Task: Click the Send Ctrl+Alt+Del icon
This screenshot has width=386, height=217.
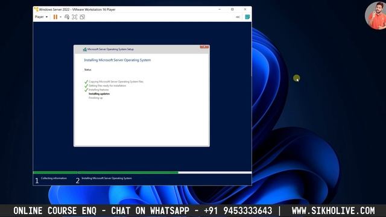Action: (x=67, y=17)
